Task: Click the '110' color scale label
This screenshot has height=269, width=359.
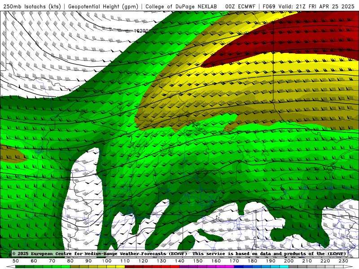Action: [x=125, y=261]
